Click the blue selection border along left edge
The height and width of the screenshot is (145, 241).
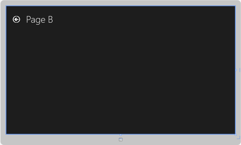click(6, 70)
